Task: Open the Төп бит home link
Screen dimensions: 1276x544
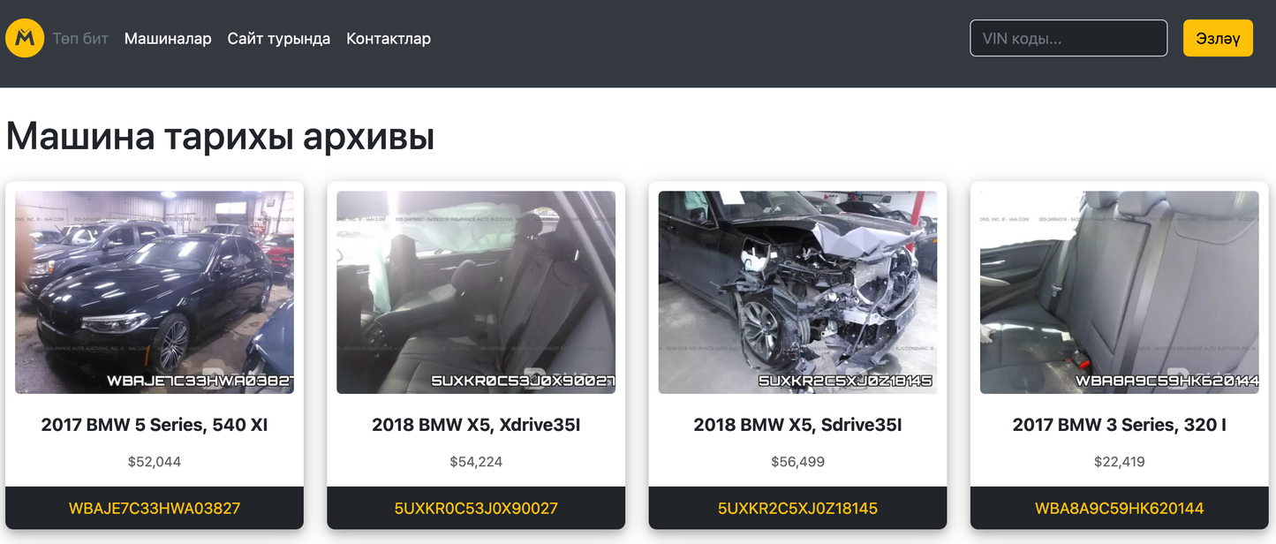Action: (80, 39)
